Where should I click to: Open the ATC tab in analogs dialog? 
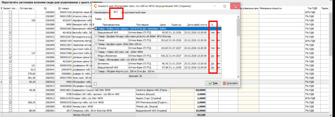point(116,13)
